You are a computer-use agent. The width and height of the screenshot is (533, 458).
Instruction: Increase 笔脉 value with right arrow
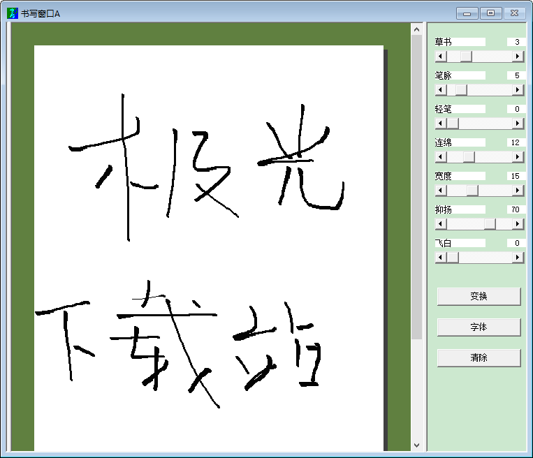(518, 90)
